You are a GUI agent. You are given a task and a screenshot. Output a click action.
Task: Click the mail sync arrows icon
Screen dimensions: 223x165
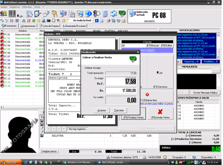[114, 14]
